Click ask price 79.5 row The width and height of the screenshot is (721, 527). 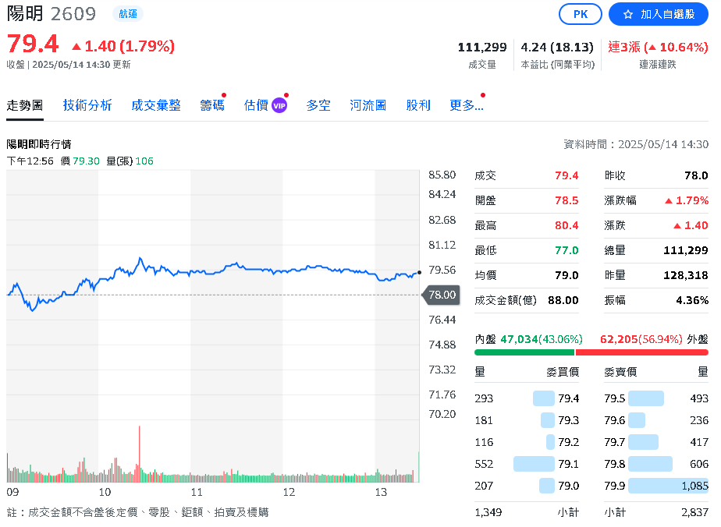656,398
